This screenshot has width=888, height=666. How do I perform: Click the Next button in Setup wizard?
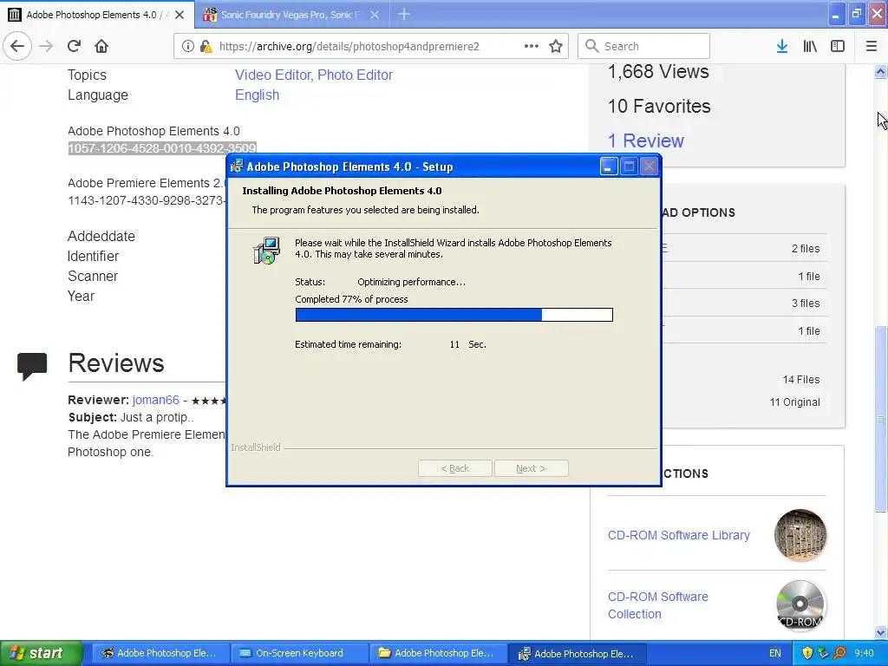(532, 468)
